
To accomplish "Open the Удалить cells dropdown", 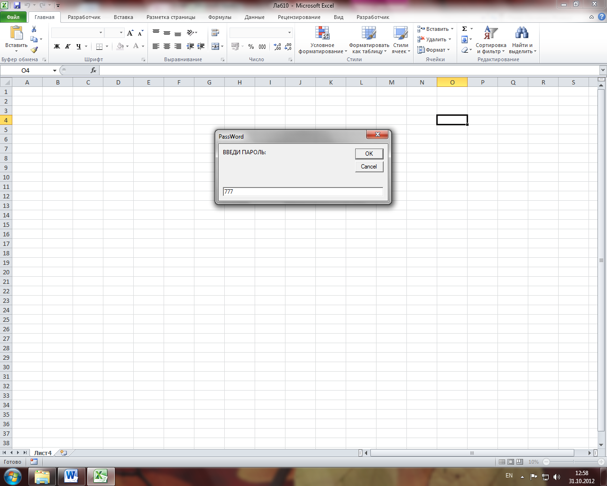I will pyautogui.click(x=434, y=39).
